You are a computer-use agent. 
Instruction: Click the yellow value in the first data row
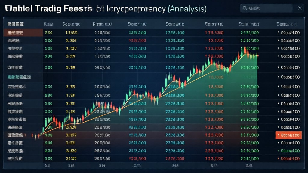pos(71,33)
